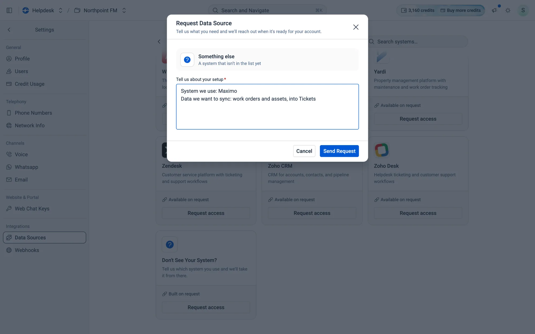Open Network Info page
This screenshot has width=535, height=334.
pos(45,125)
